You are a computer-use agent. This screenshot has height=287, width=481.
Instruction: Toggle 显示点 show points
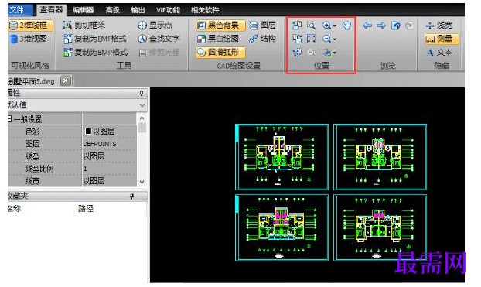pyautogui.click(x=155, y=25)
